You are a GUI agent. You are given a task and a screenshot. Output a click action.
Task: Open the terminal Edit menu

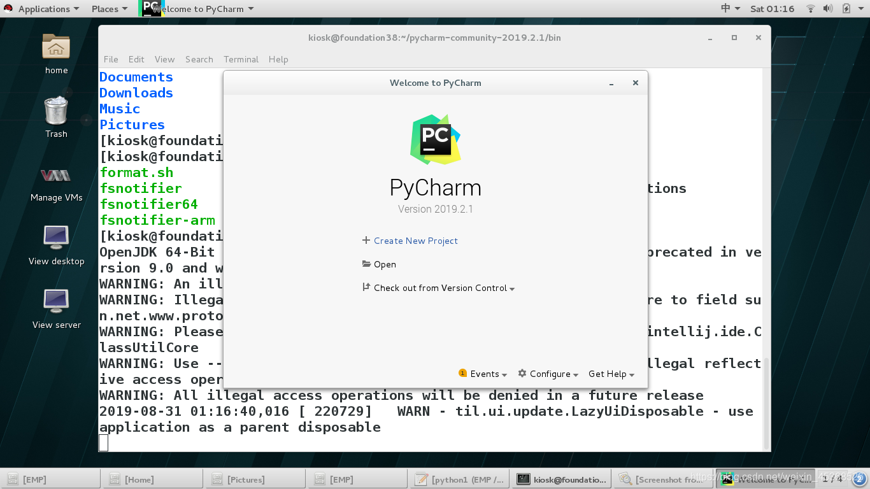coord(136,59)
